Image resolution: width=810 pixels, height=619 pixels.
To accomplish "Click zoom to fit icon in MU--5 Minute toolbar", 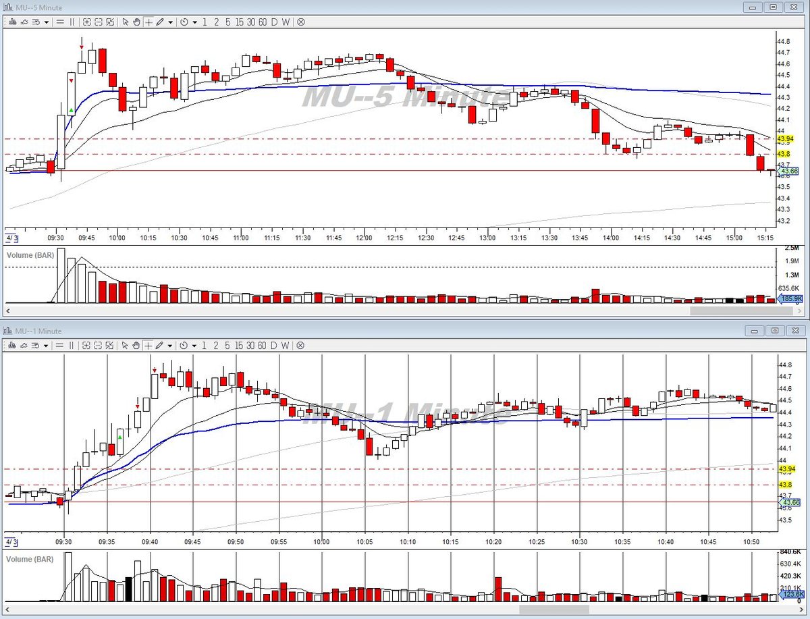I will (110, 22).
